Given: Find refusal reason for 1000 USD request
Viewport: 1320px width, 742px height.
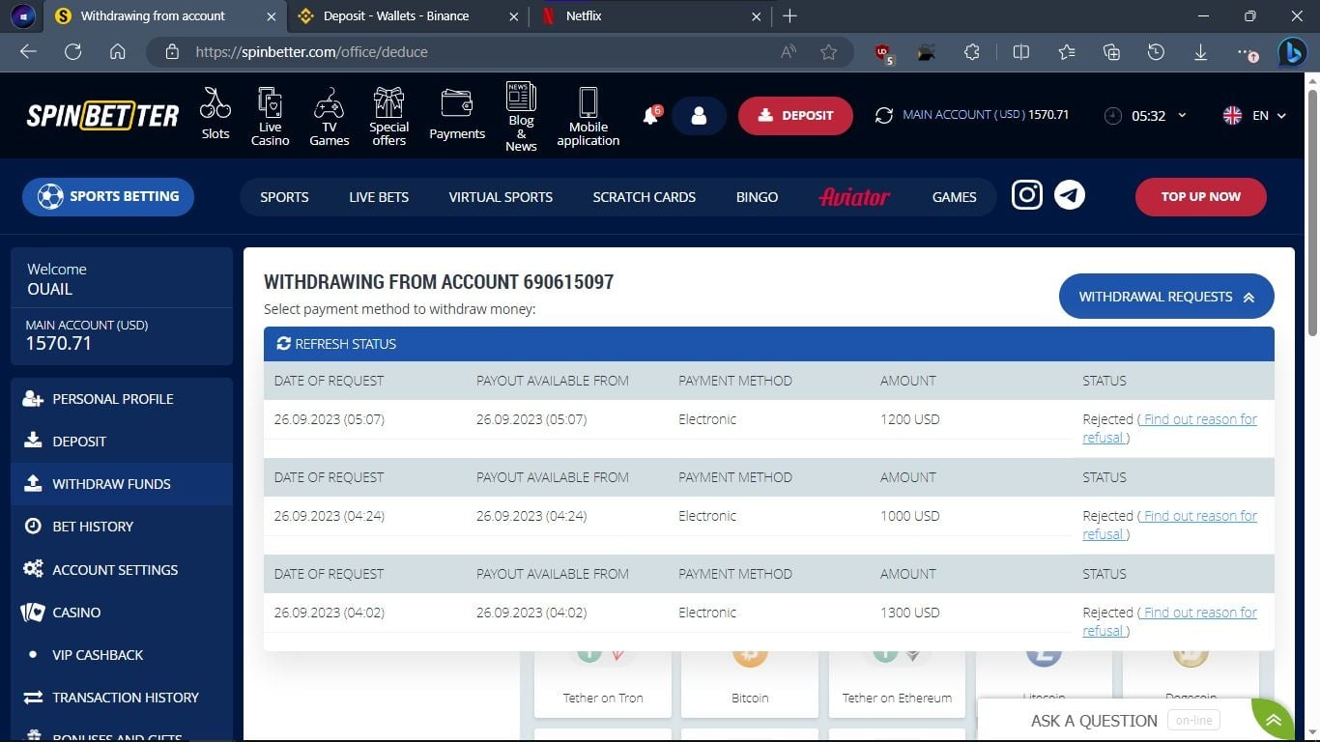Looking at the screenshot, I should pyautogui.click(x=1170, y=525).
